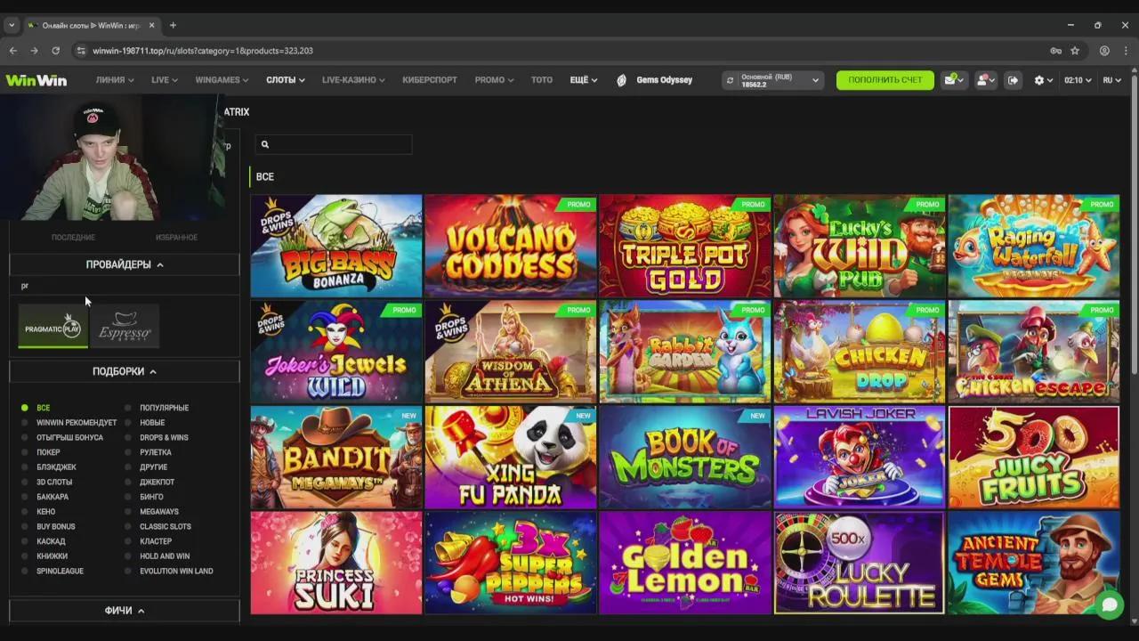Open the settings gear menu
The height and width of the screenshot is (641, 1139).
(1043, 80)
